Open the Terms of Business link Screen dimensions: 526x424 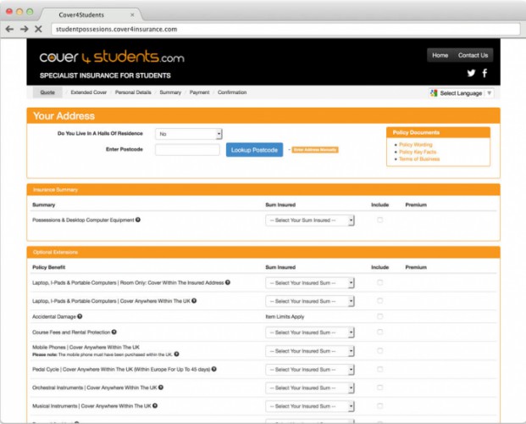[419, 159]
